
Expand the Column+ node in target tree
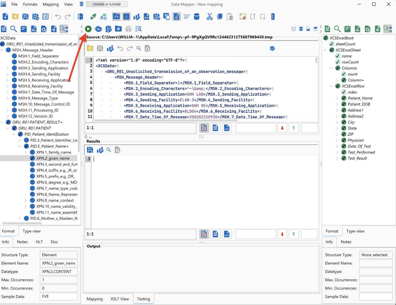(337, 80)
